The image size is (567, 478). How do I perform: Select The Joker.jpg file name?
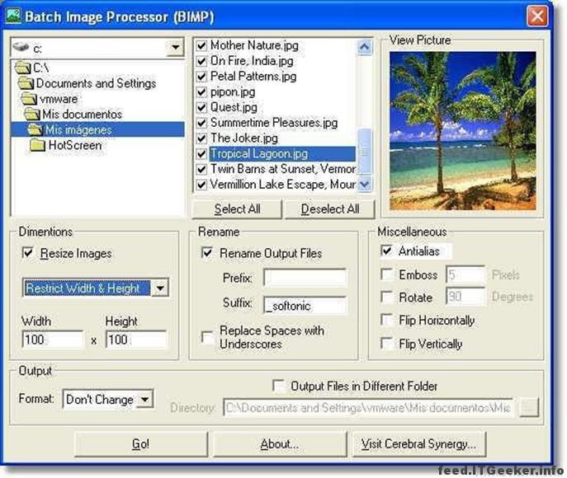(x=244, y=138)
